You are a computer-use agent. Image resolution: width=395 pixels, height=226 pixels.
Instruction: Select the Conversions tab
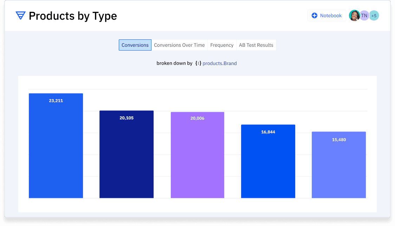pyautogui.click(x=135, y=45)
